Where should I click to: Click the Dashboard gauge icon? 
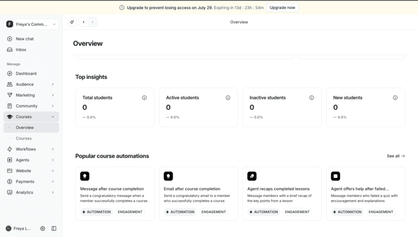(10, 73)
